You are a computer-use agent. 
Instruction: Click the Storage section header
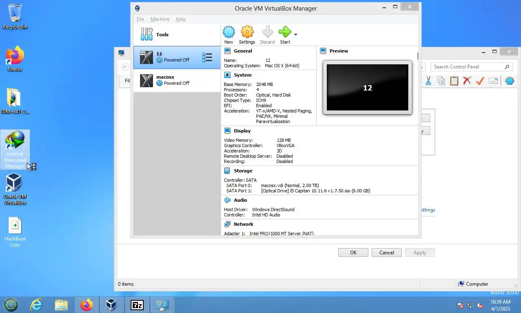pyautogui.click(x=243, y=171)
